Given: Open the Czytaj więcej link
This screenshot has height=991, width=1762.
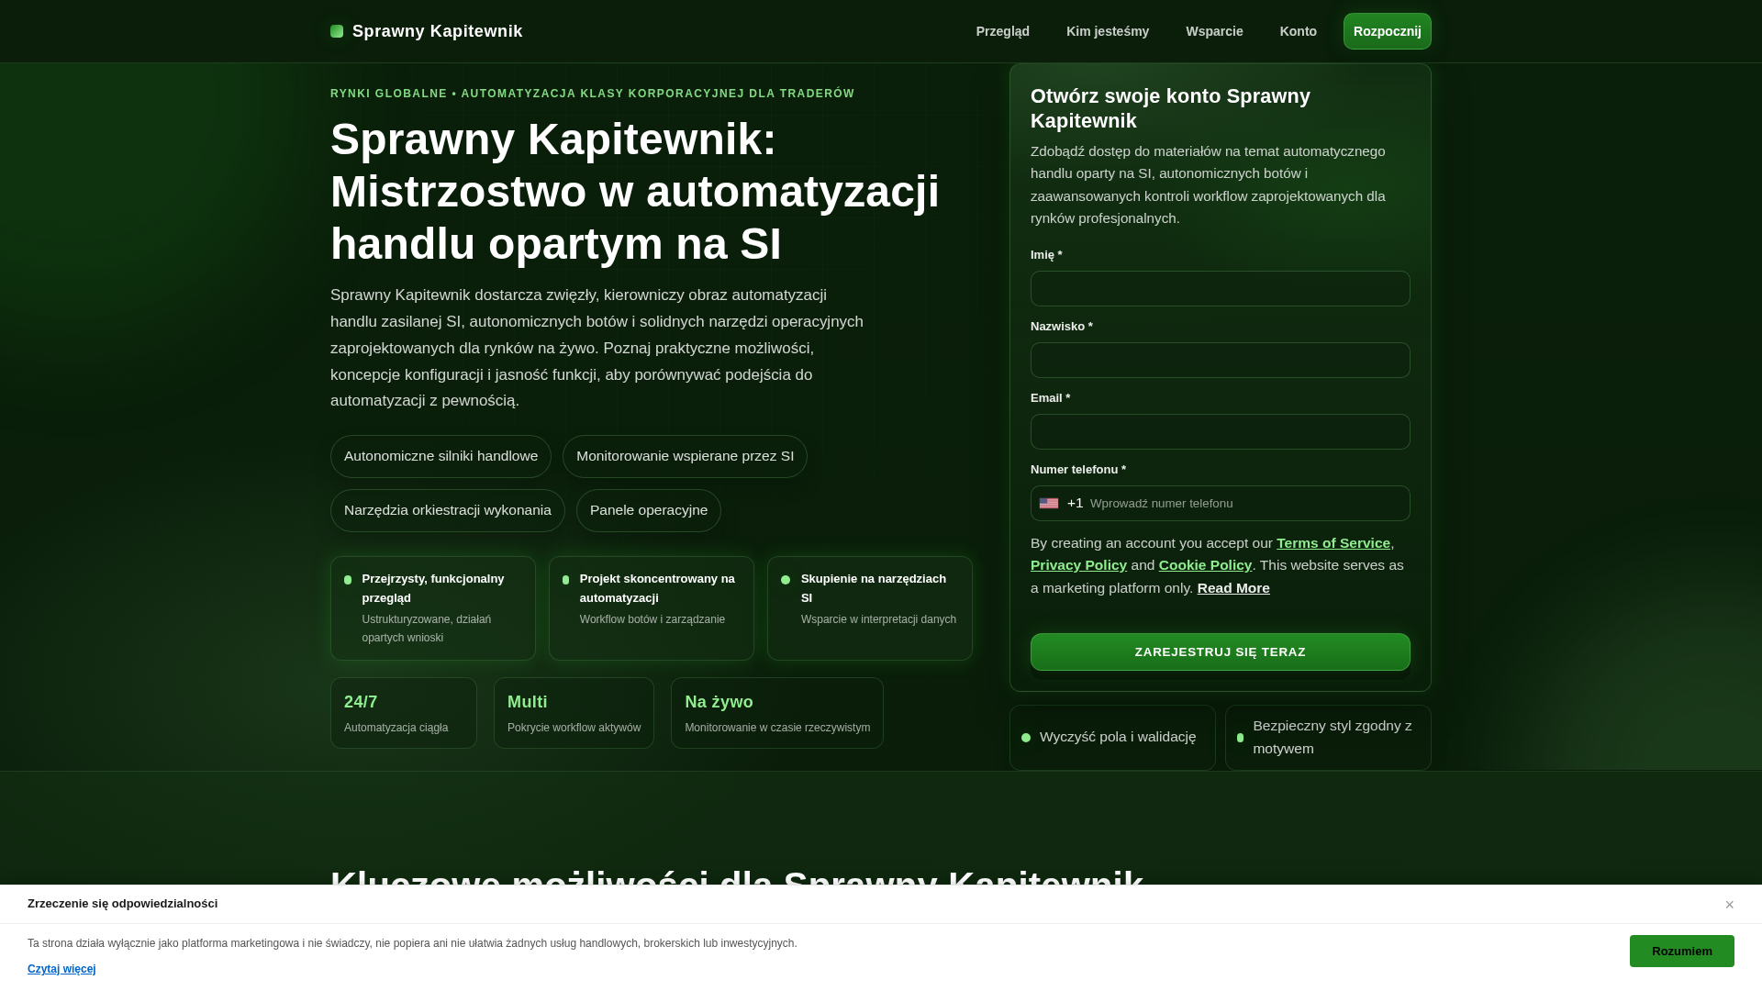Looking at the screenshot, I should point(61,969).
